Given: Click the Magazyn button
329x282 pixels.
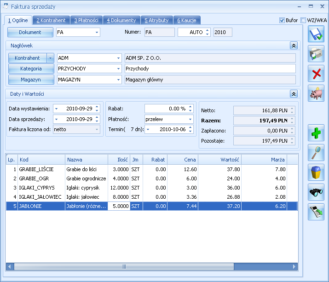Looking at the screenshot, I should (31, 80).
